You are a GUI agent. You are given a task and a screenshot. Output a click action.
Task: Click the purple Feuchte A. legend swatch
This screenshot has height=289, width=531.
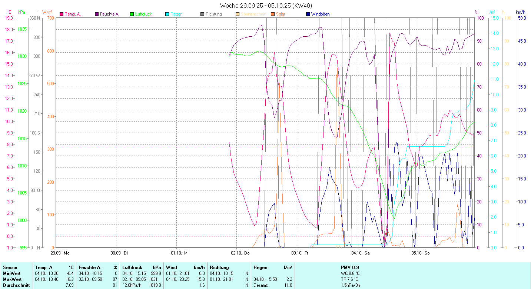pos(97,14)
